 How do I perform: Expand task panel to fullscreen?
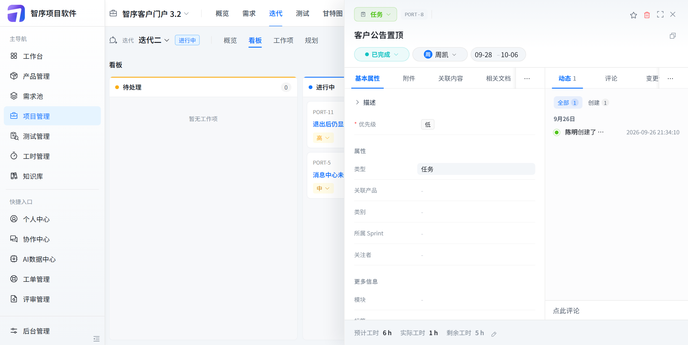tap(660, 15)
